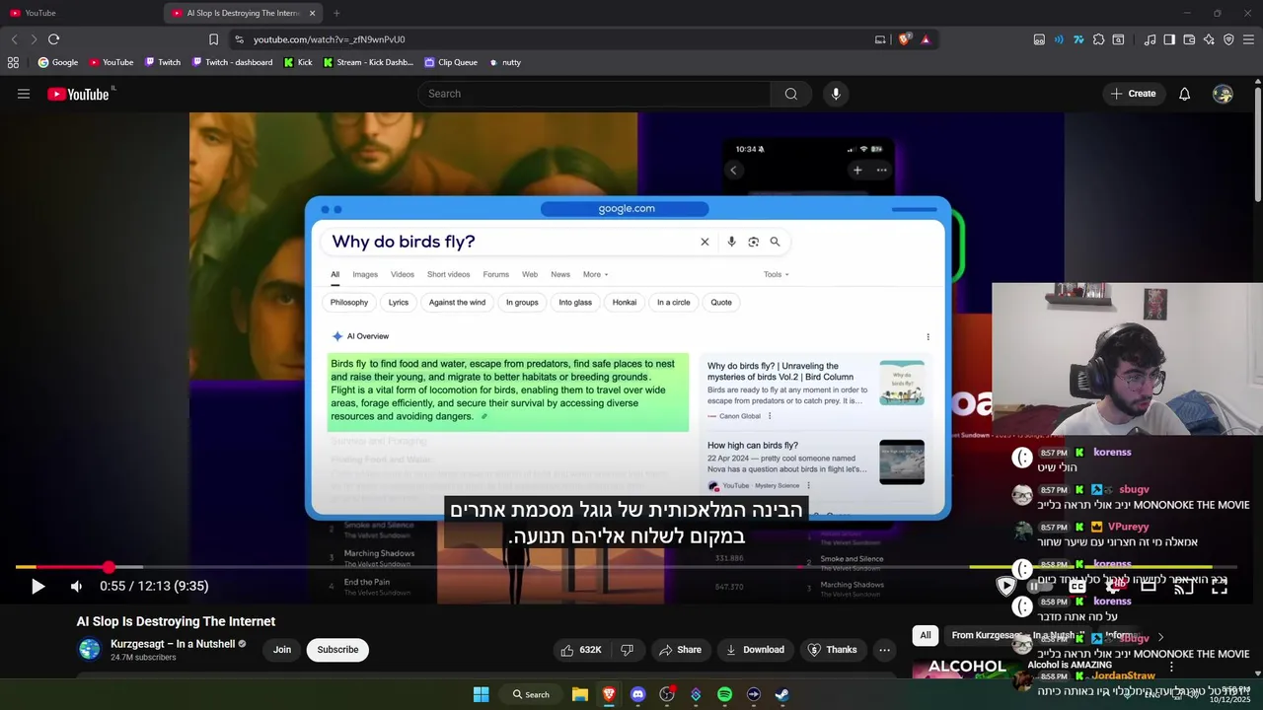1263x710 pixels.
Task: Close the AI Slop video tab
Action: click(313, 13)
